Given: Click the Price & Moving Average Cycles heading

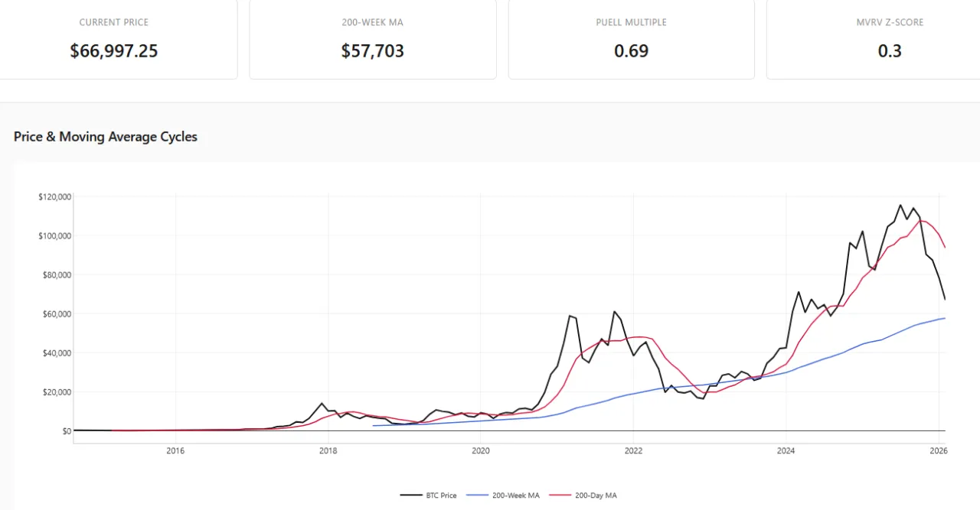Looking at the screenshot, I should point(106,137).
